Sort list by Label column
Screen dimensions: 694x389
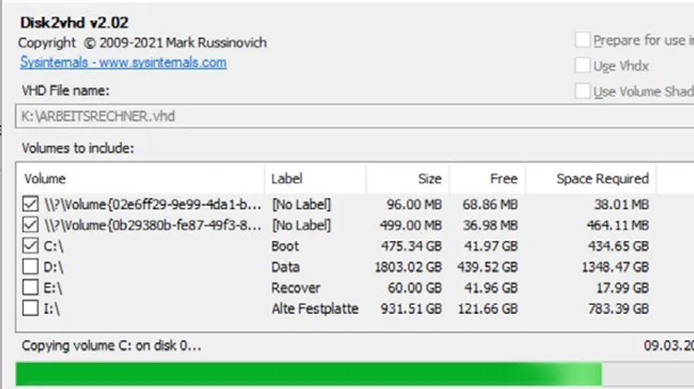(x=315, y=179)
